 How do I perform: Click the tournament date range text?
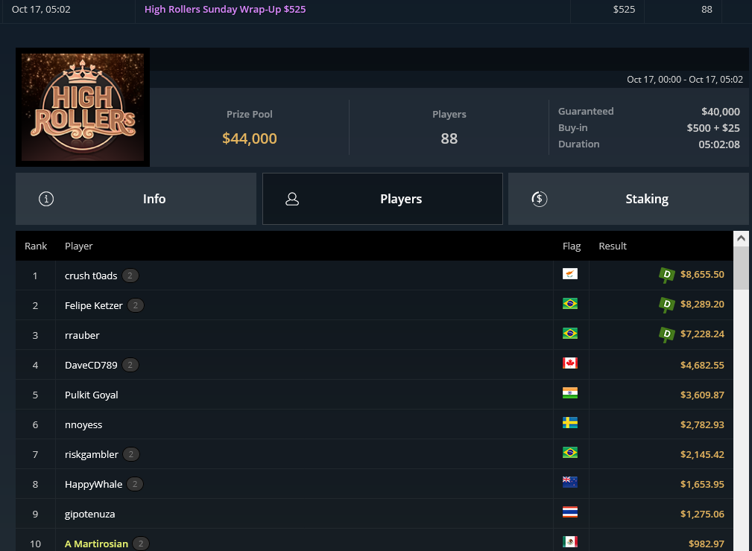click(685, 80)
